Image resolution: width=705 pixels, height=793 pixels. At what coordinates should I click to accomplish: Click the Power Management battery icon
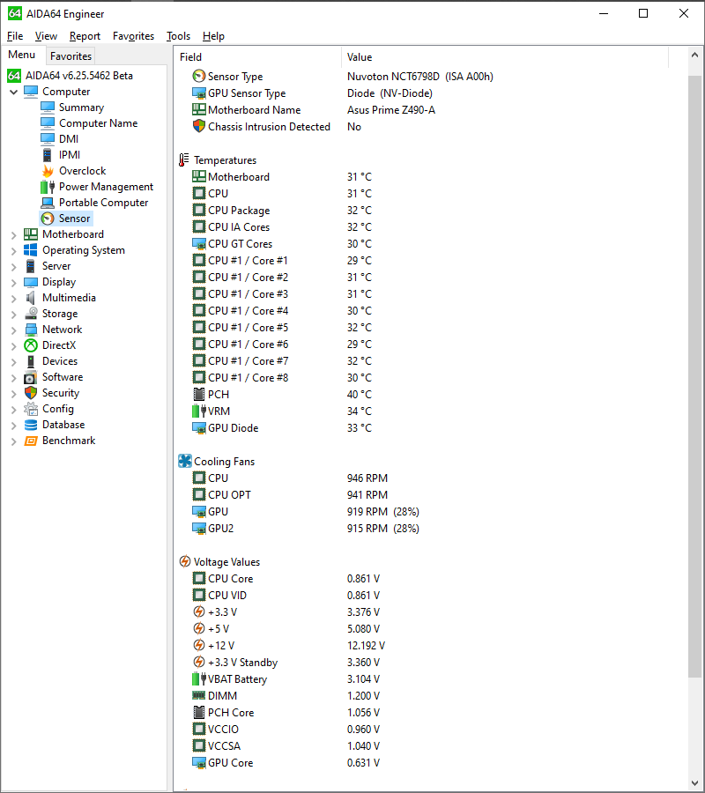pos(48,187)
